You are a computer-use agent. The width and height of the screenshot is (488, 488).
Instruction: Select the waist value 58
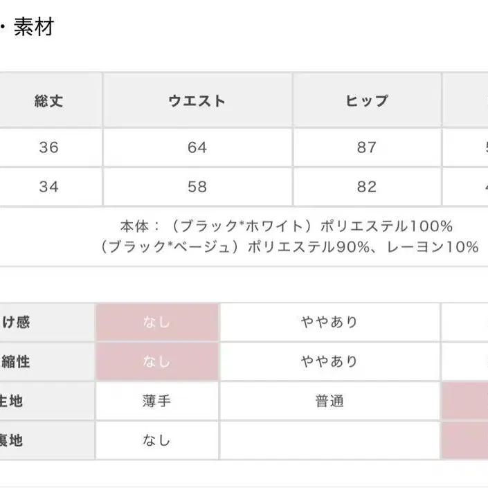[x=197, y=187]
